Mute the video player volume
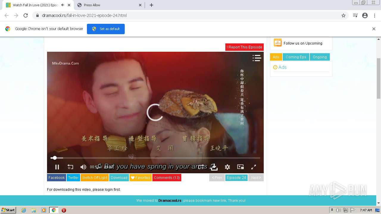 pyautogui.click(x=83, y=167)
